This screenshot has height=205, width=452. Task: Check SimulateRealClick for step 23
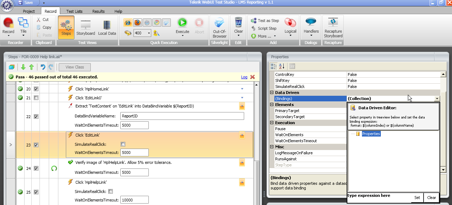pyautogui.click(x=123, y=144)
